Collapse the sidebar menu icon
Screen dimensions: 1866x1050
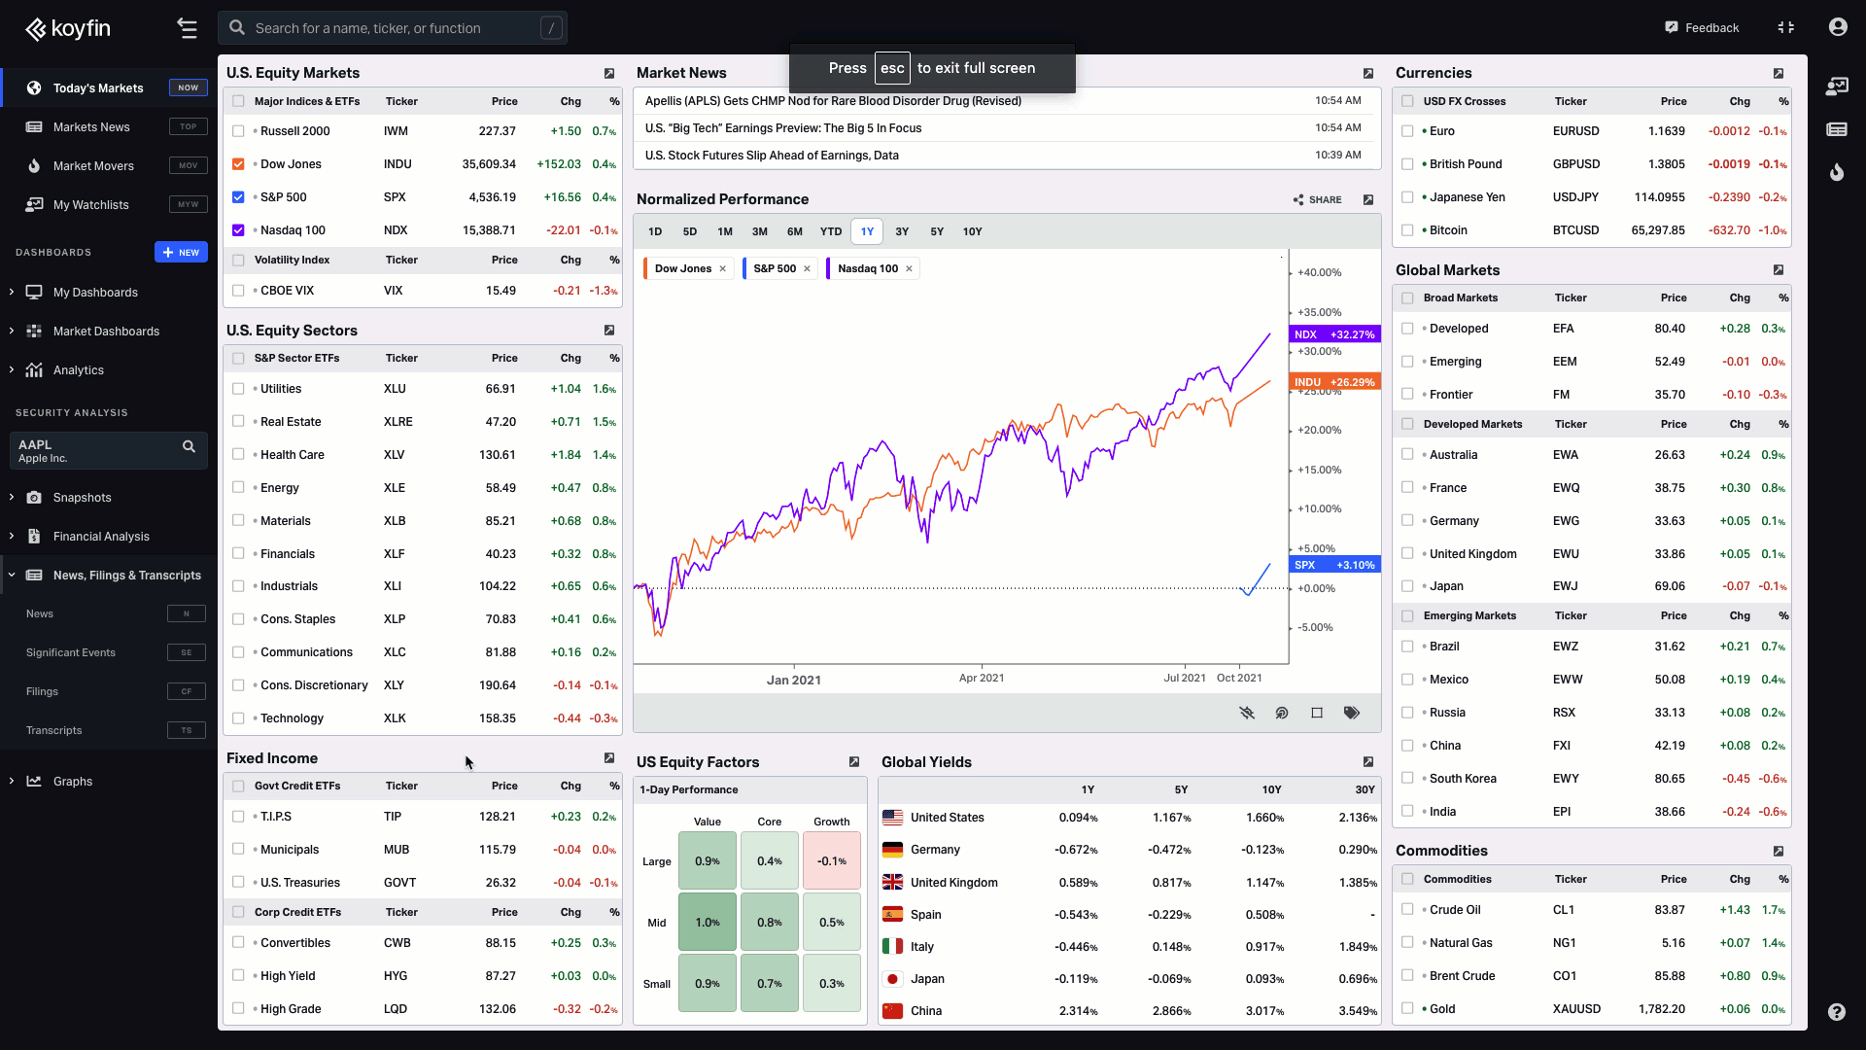point(188,28)
